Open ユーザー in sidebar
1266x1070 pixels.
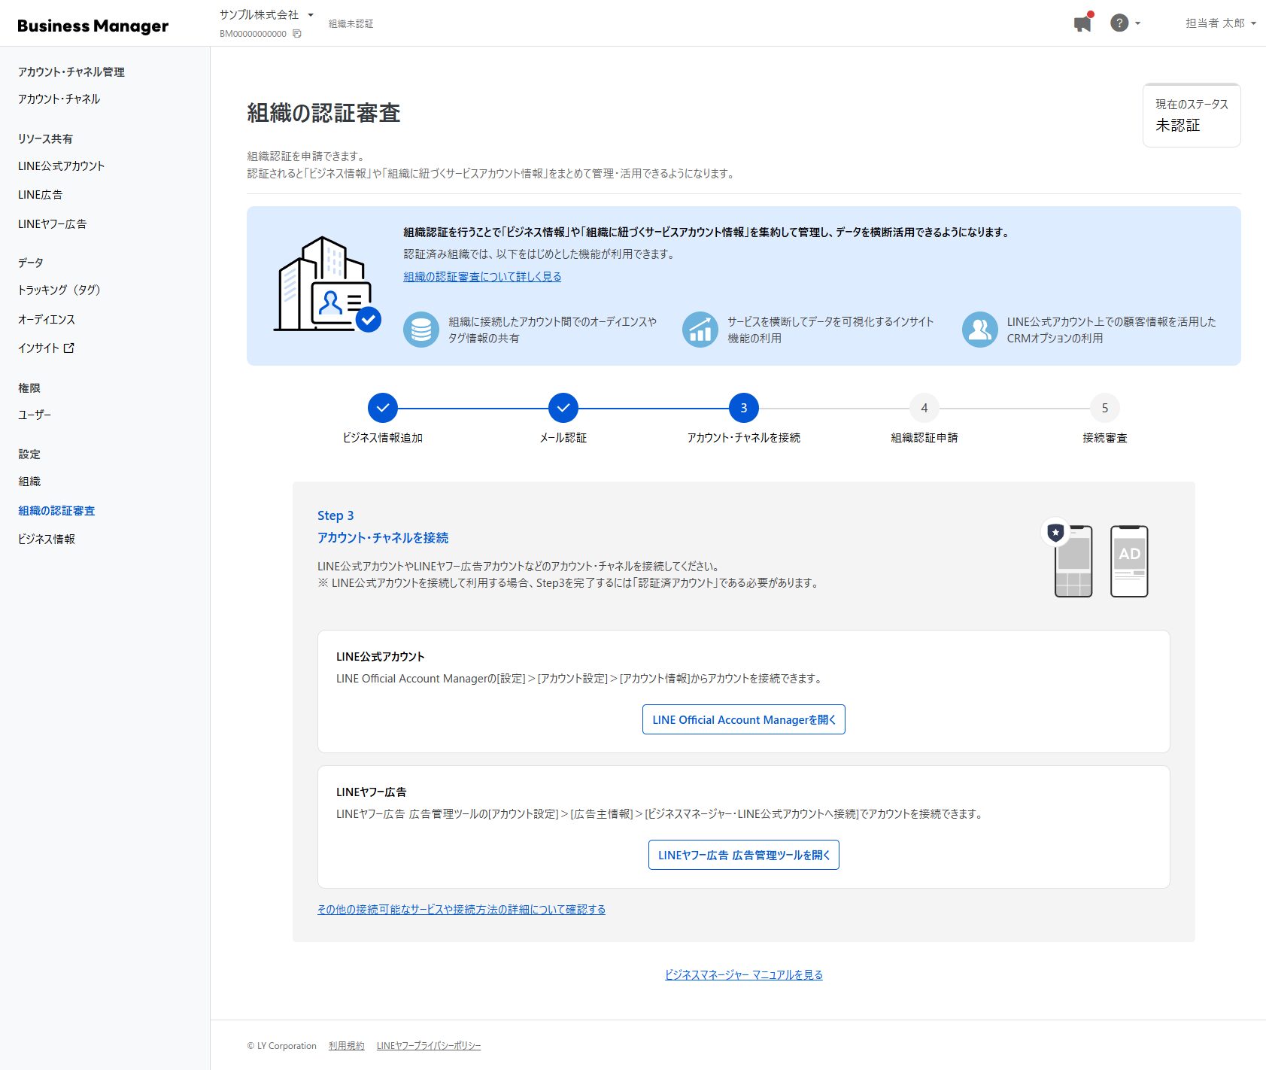35,414
